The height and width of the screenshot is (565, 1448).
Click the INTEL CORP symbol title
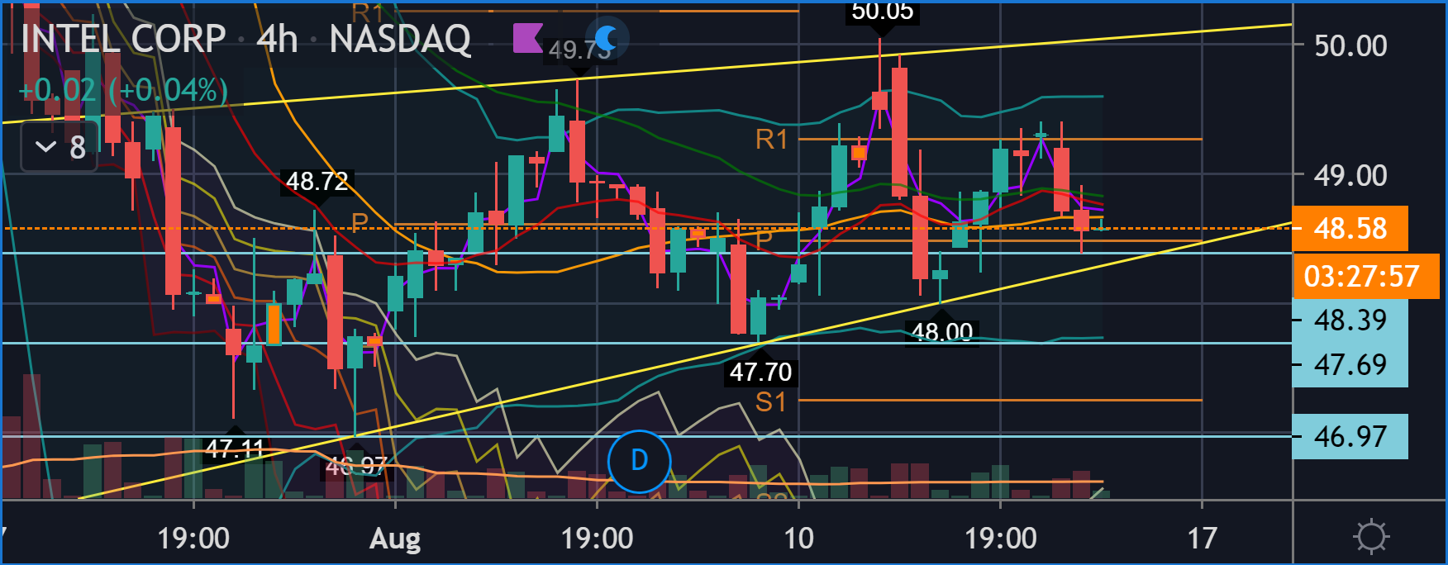(x=123, y=39)
